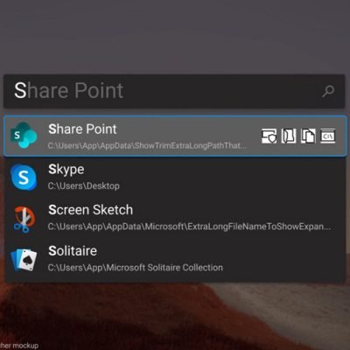Click the magnifying glass search icon

click(328, 91)
